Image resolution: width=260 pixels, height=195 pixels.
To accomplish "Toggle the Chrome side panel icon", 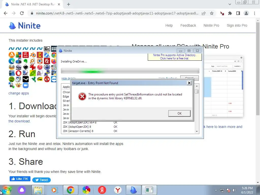I will pyautogui.click(x=238, y=13).
